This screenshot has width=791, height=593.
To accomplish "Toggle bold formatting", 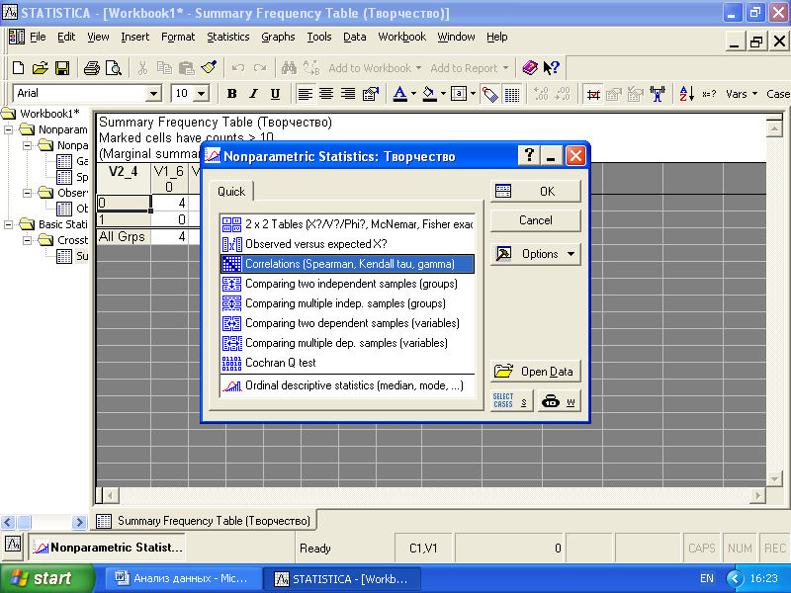I will click(x=232, y=94).
